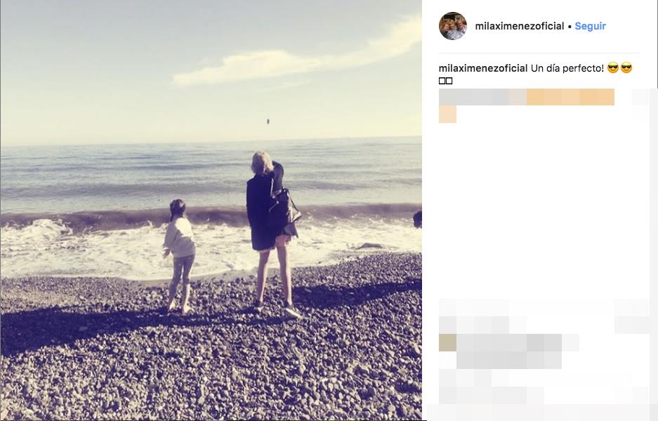Click blurred gray text beside the beige square

tap(509, 351)
